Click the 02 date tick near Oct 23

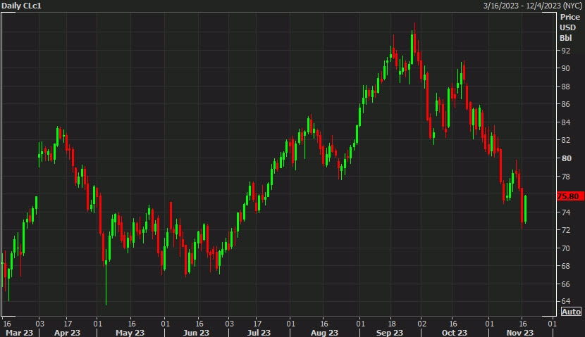click(x=421, y=323)
